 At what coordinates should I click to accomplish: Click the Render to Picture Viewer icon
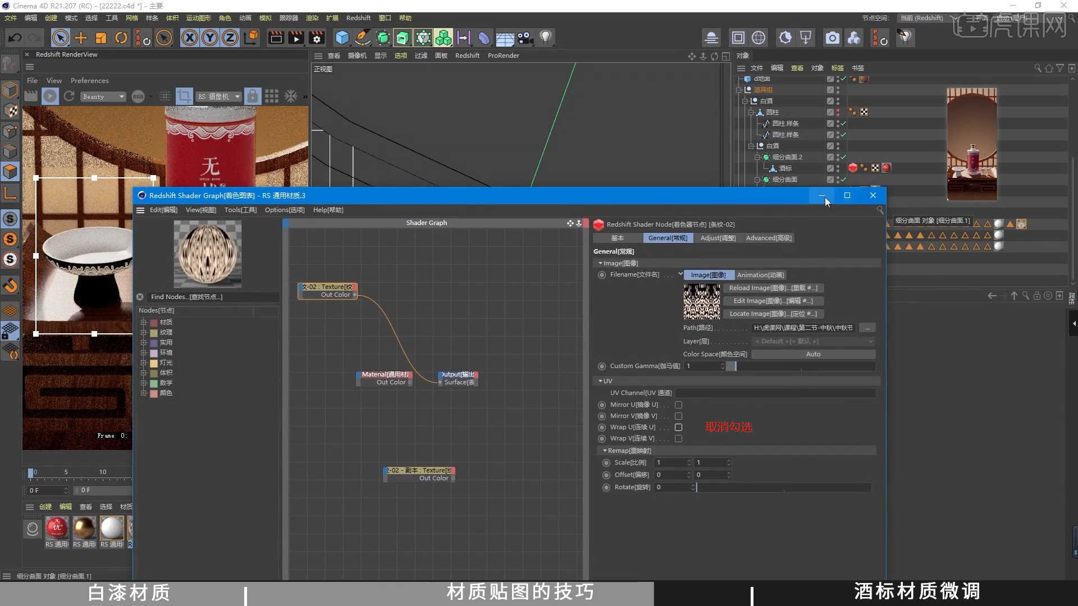296,38
